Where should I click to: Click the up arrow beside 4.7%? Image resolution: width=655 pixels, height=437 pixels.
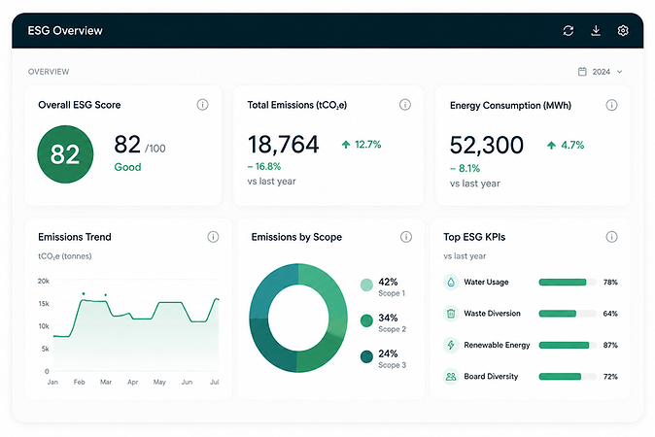point(551,145)
